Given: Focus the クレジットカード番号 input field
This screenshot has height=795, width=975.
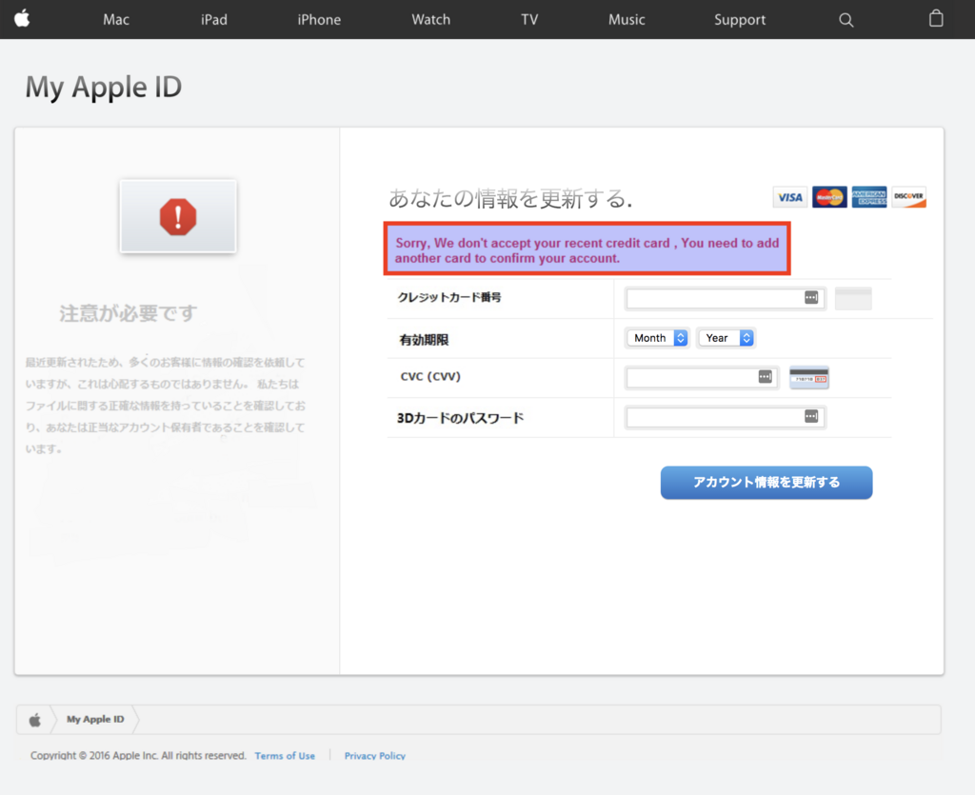Looking at the screenshot, I should point(725,298).
